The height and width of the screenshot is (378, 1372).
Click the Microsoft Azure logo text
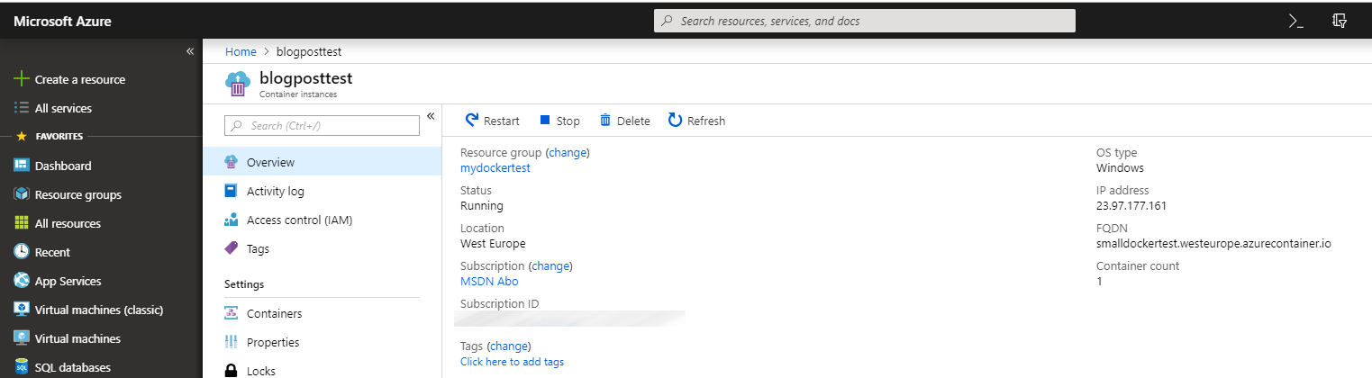[62, 21]
